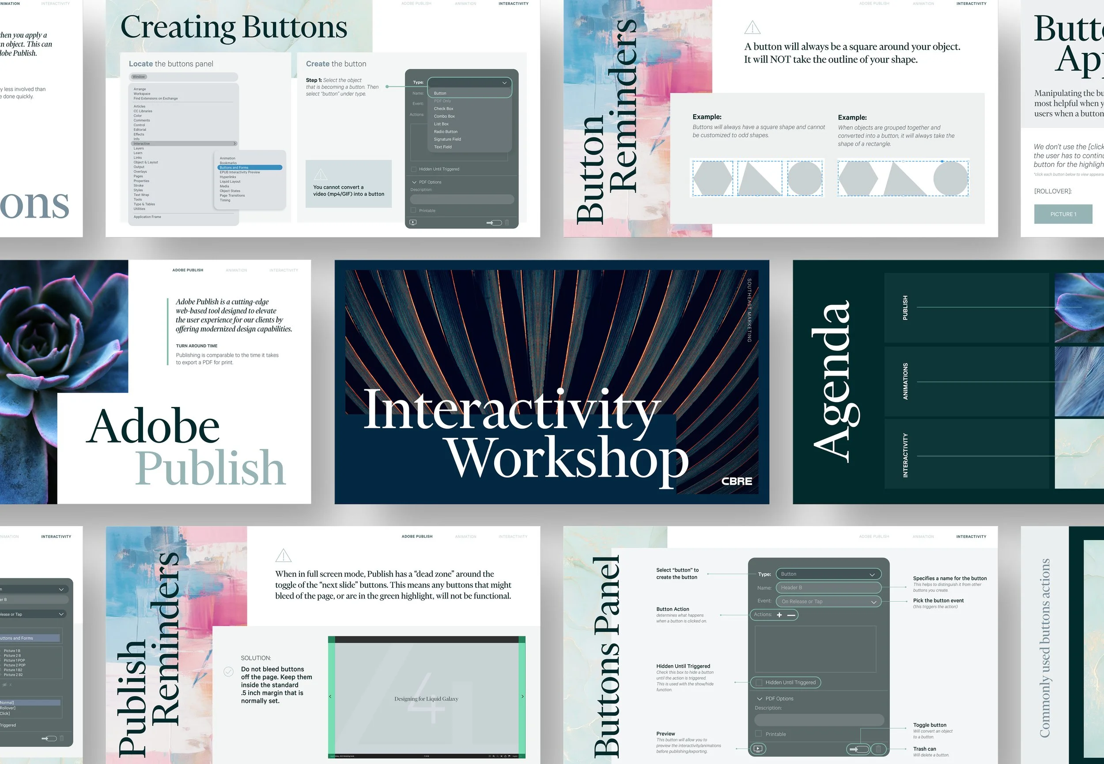Click Description field in Creating Buttons panel
This screenshot has width=1104, height=764.
[462, 199]
